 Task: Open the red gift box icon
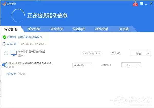(x=136, y=4)
